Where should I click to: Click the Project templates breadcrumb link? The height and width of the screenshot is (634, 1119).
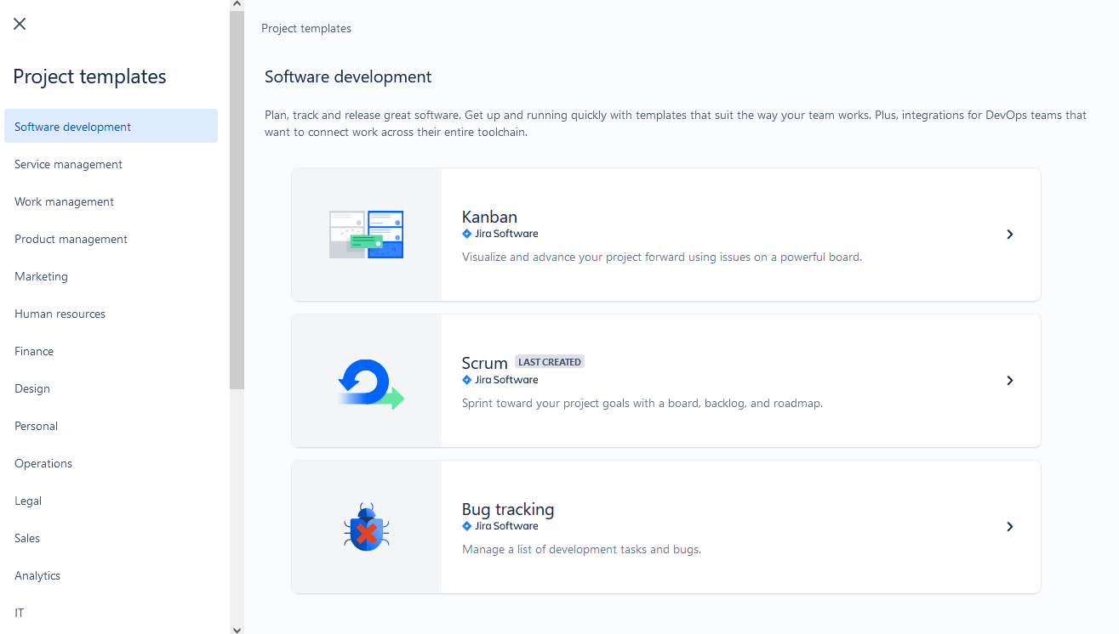point(306,28)
